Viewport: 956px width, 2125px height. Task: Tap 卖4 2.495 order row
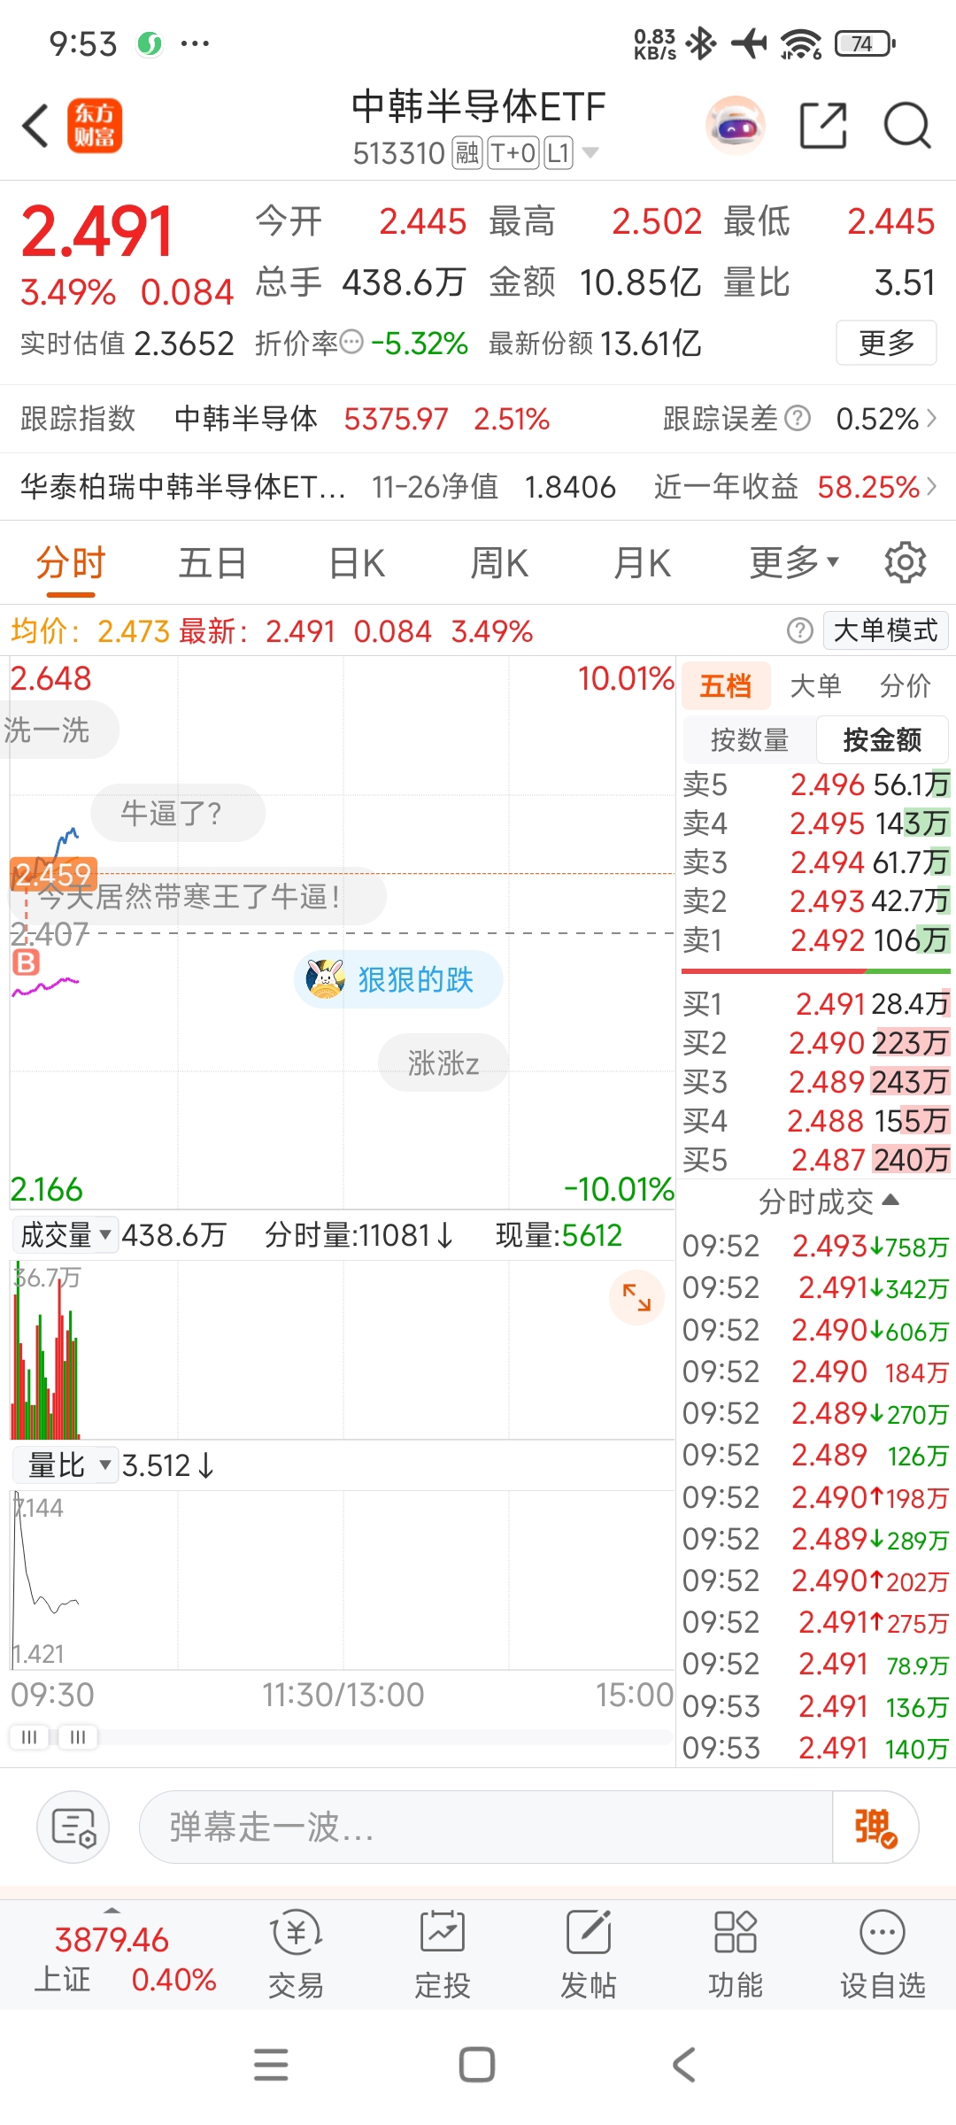[x=816, y=823]
